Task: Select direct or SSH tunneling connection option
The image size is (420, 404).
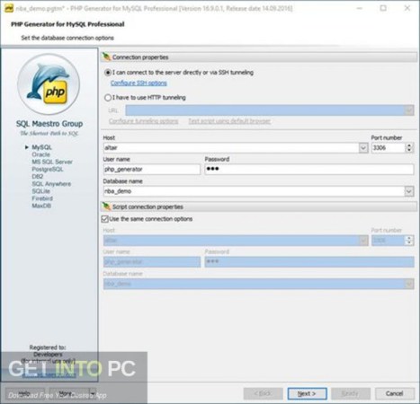Action: coord(108,73)
